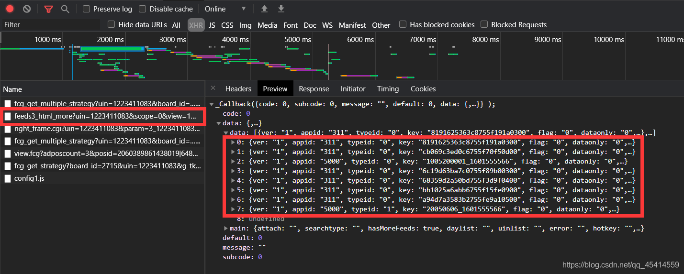The height and width of the screenshot is (274, 684).
Task: Import HAR file with upload arrow
Action: coord(264,9)
